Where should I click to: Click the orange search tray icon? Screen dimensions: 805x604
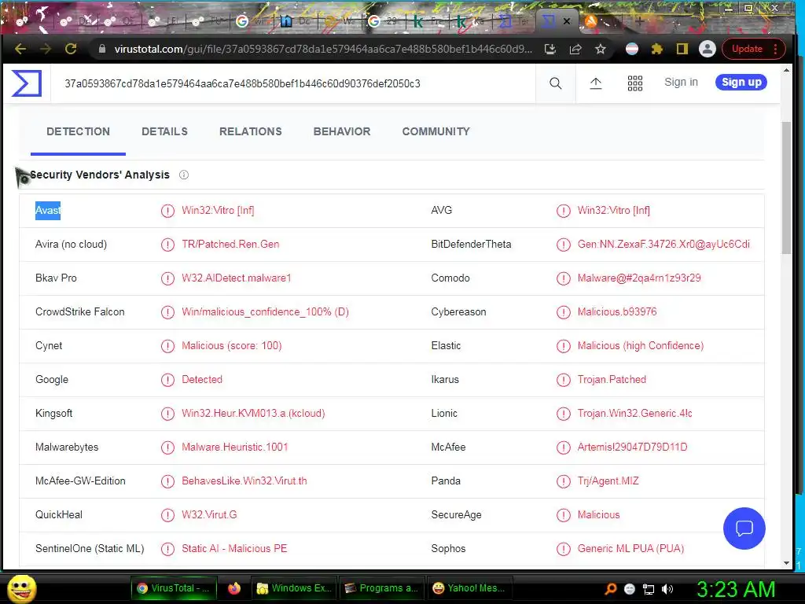coord(611,589)
